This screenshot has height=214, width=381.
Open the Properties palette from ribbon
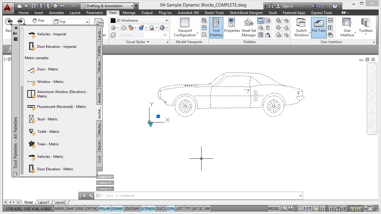coord(232,25)
